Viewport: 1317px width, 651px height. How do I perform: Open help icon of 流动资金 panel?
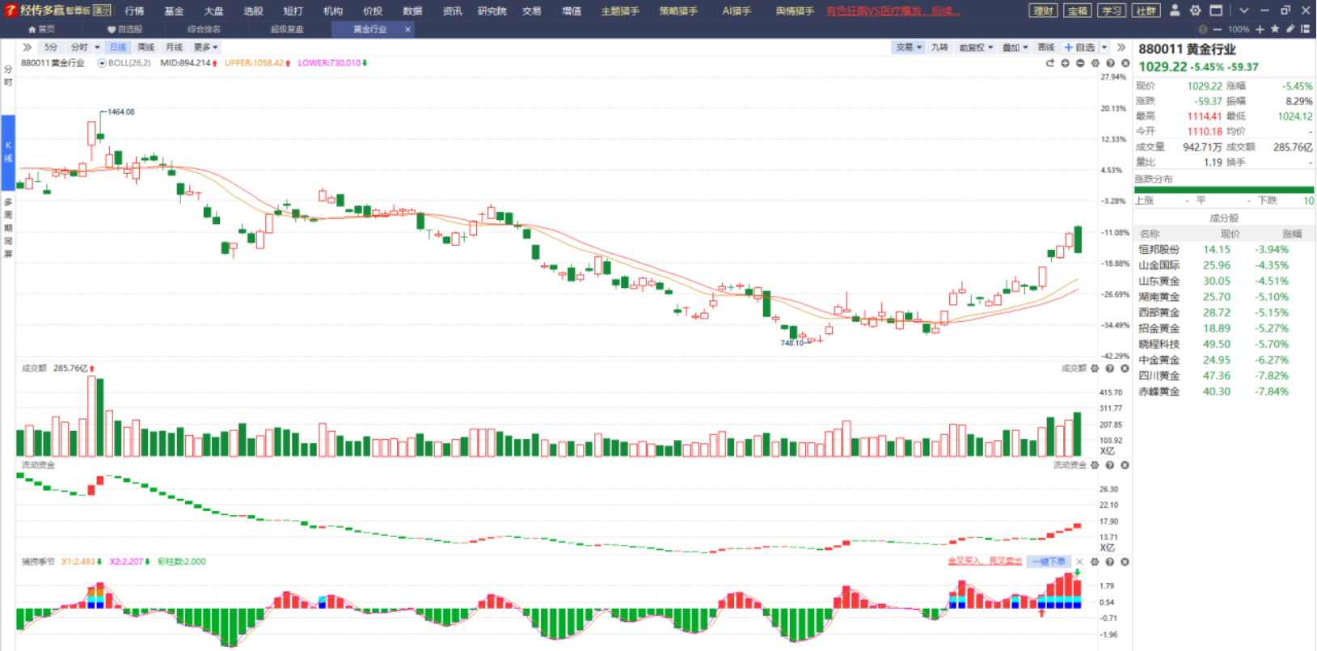pos(1110,465)
